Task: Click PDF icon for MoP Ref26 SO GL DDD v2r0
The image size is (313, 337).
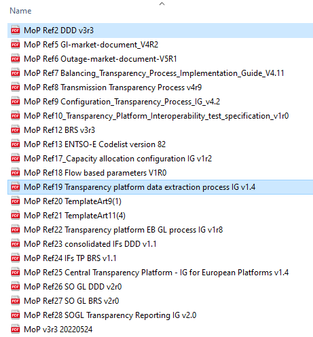Action: [x=16, y=287]
